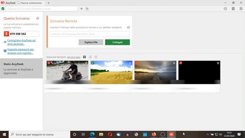Click the file transfer icon in address bar
Image resolution: width=245 pixels, height=138 pixels.
coord(87,9)
